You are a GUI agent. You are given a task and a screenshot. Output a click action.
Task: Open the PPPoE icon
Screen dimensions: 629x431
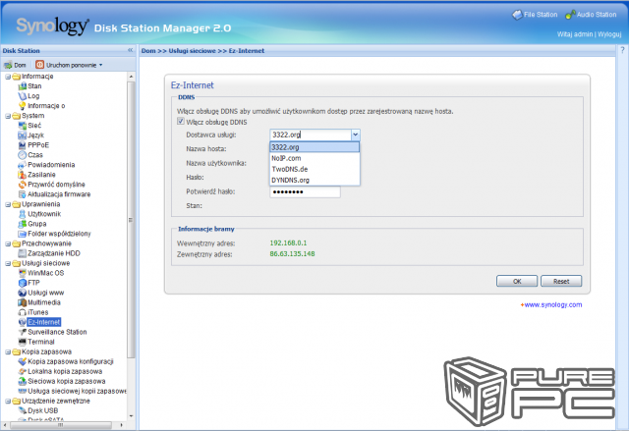(x=23, y=145)
